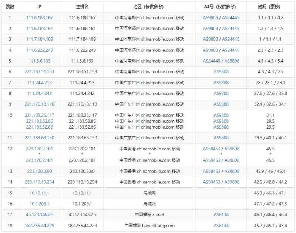The width and height of the screenshot is (296, 233).
Task: Open AS6134 link in hop 17 row
Action: (x=221, y=214)
